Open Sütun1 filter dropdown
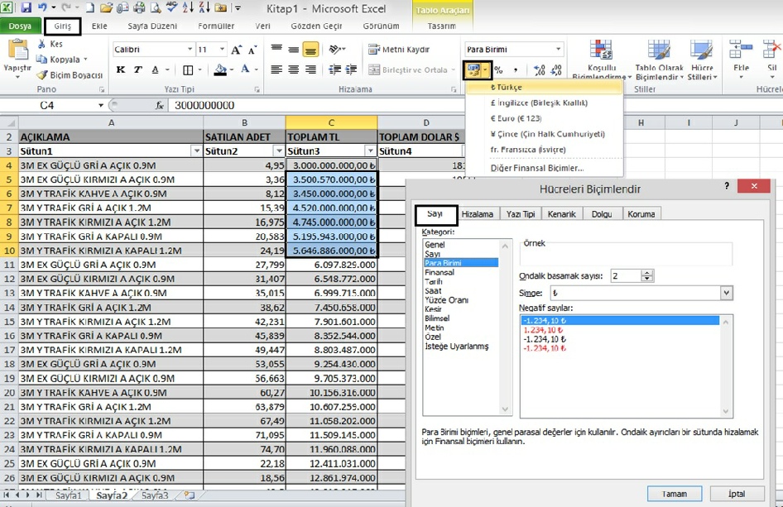Screen dimensions: 783x507 (196, 151)
